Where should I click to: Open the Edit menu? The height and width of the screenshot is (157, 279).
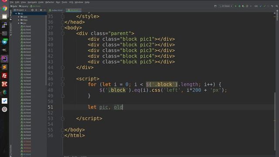point(17,2)
